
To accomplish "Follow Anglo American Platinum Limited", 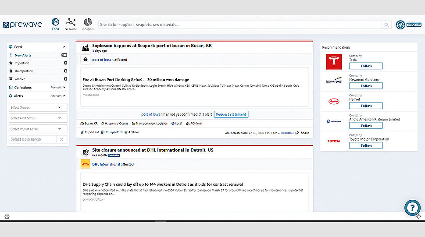I will point(366,126).
